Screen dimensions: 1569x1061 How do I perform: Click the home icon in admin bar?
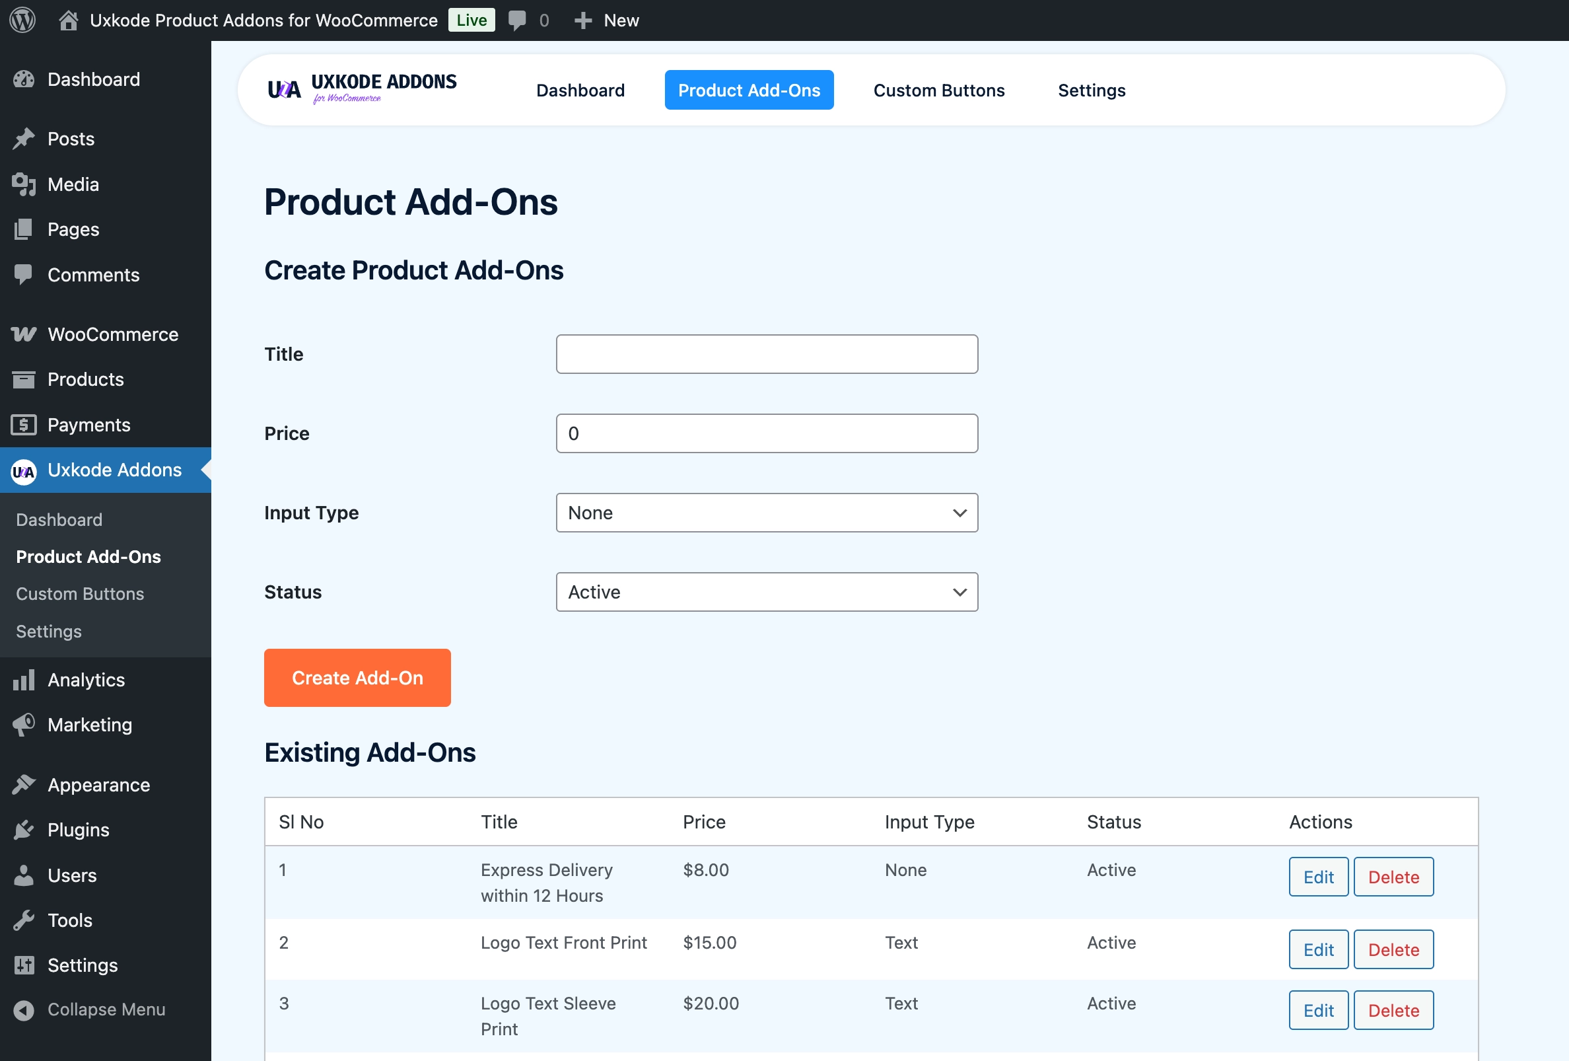coord(68,20)
